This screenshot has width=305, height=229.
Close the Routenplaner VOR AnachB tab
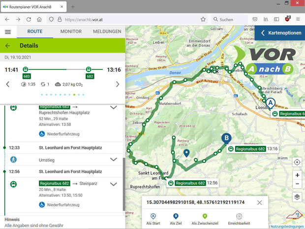click(x=61, y=7)
